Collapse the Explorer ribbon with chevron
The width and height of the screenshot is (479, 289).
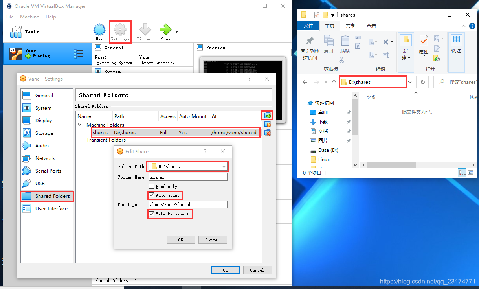pos(463,26)
